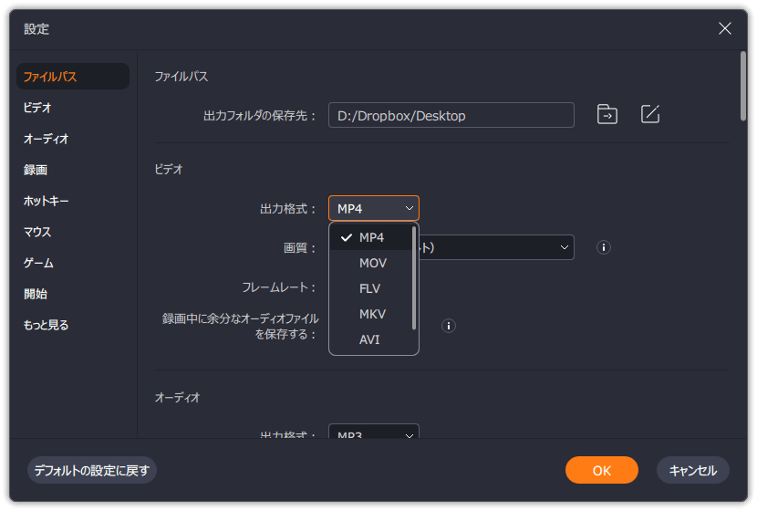Open the video 出力格式 MP4 dropdown
This screenshot has width=757, height=511.
click(x=374, y=209)
